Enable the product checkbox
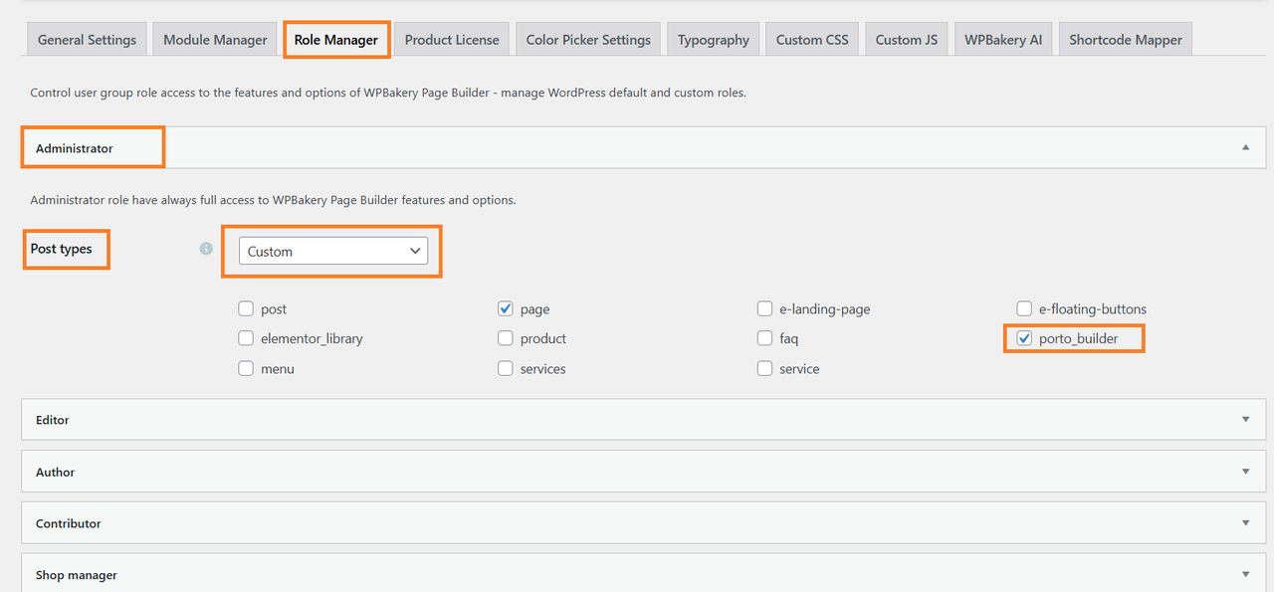This screenshot has height=592, width=1274. coord(506,338)
